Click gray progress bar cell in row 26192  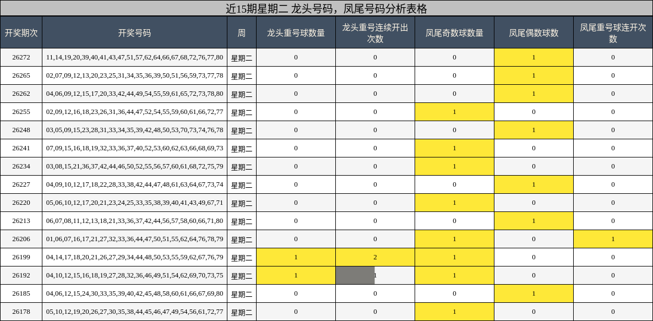coord(375,275)
